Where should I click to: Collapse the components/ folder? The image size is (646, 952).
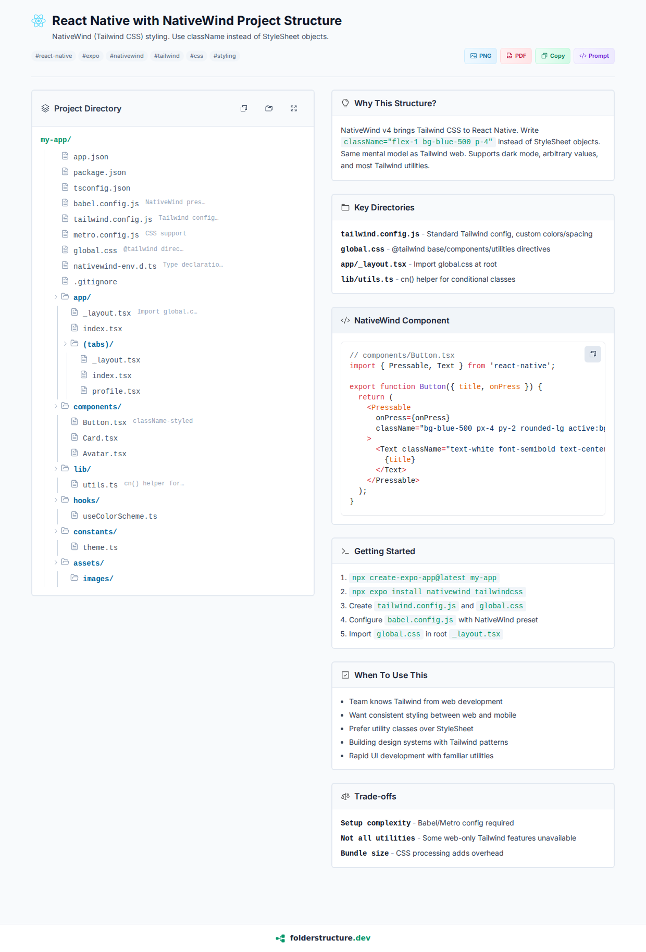[56, 406]
